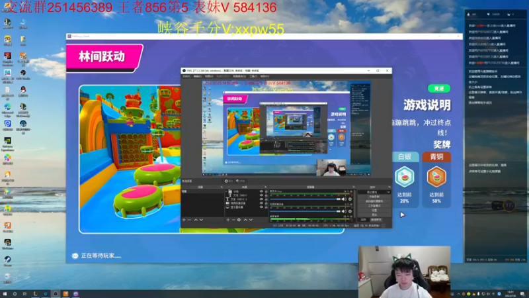Open Steam desktop shortcut
The width and height of the screenshot is (529, 298).
[x=7, y=261]
